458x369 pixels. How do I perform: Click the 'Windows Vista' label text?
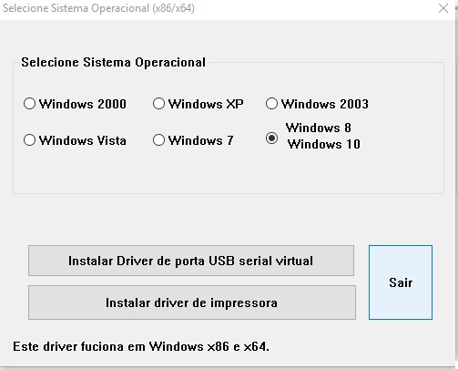[83, 140]
